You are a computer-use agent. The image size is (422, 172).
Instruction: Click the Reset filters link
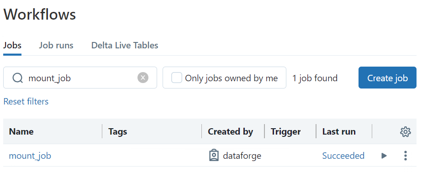[x=26, y=102]
